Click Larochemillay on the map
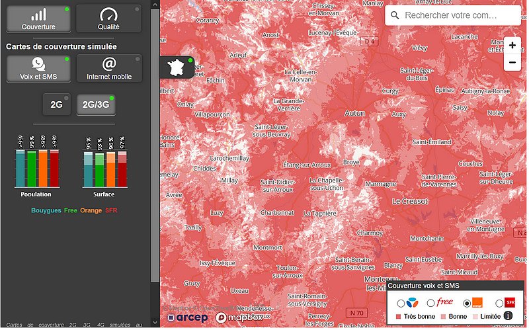This screenshot has height=330, width=529. click(x=229, y=158)
